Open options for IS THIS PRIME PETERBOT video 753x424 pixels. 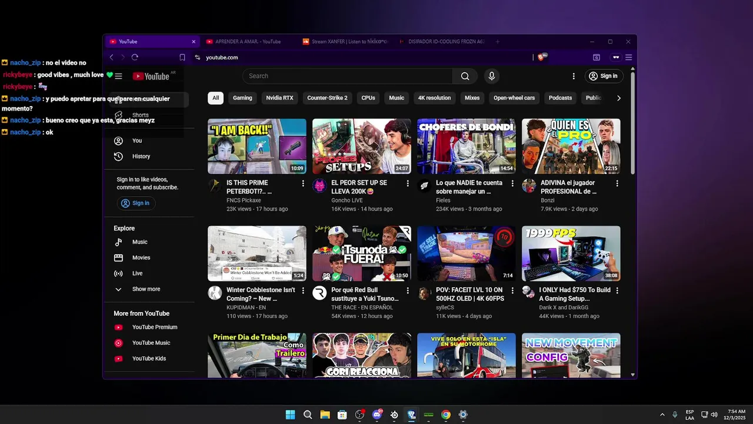(x=303, y=184)
